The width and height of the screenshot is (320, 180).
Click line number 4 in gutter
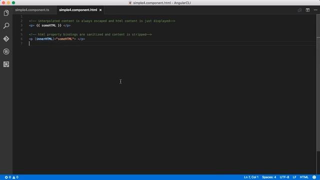click(21, 30)
